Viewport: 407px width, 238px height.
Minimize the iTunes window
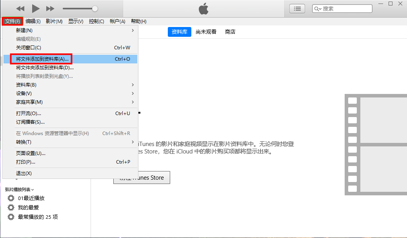pos(381,4)
